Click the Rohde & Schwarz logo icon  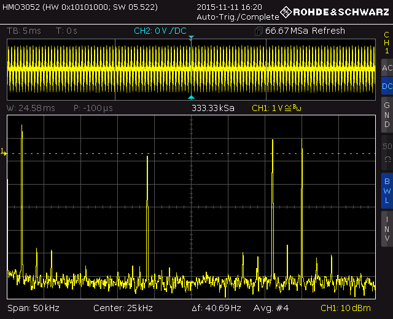coord(286,12)
